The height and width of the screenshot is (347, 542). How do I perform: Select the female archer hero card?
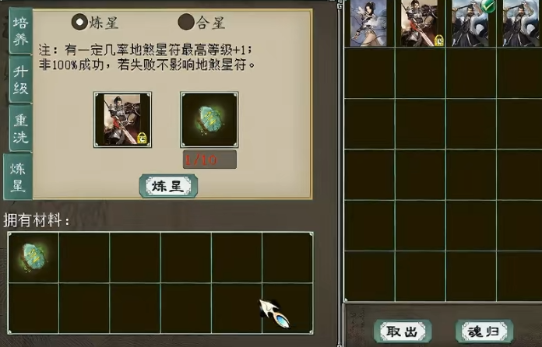coord(368,23)
